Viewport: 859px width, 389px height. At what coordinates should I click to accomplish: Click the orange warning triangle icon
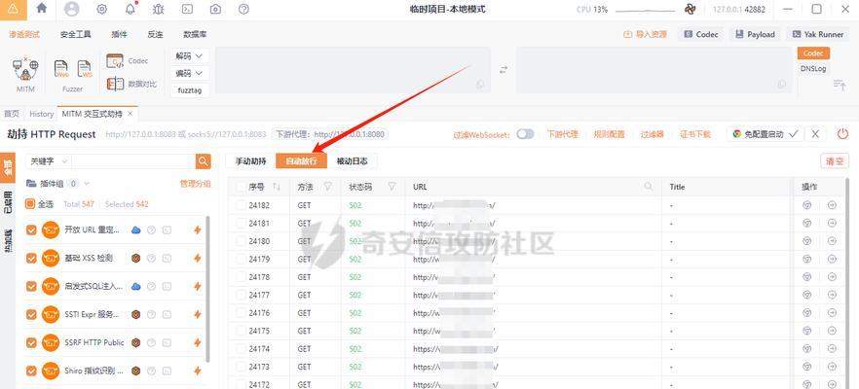pos(14,9)
